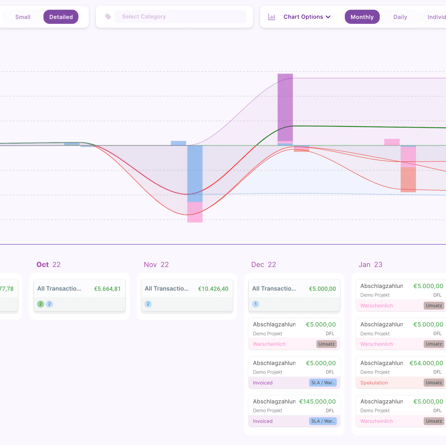The image size is (446, 445).
Task: Click green badge 2 in Oct 22 card
Action: pos(41,304)
